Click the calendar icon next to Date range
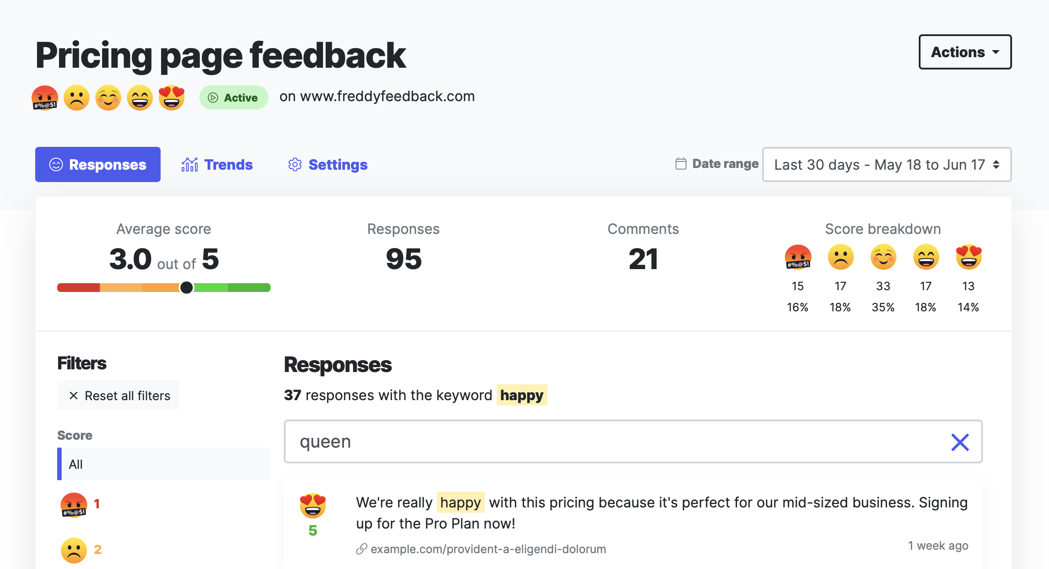The width and height of the screenshot is (1049, 569). [x=681, y=164]
